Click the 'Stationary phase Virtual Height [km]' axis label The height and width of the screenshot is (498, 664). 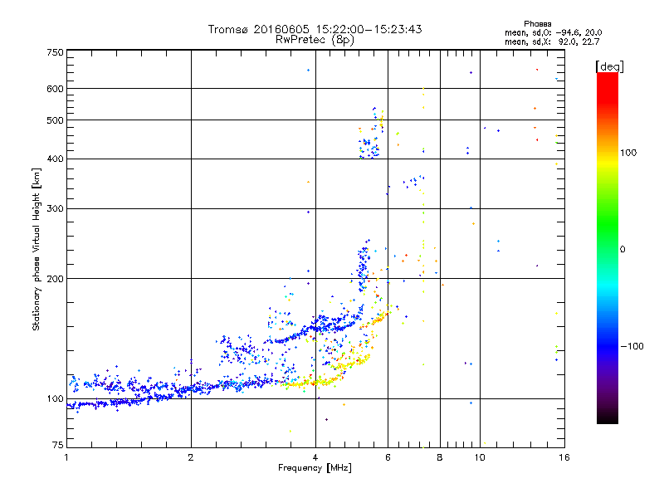coord(37,249)
